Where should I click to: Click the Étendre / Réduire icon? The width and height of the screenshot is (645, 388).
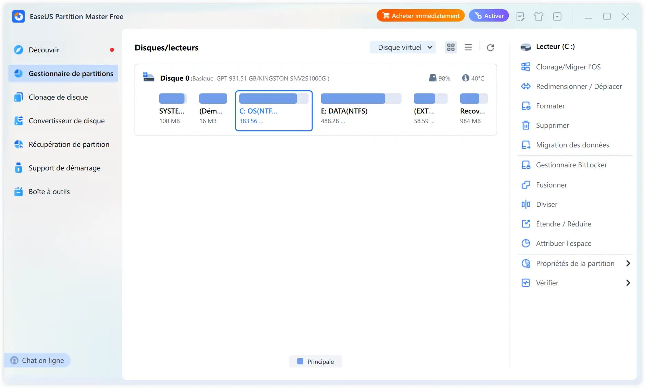coord(526,224)
